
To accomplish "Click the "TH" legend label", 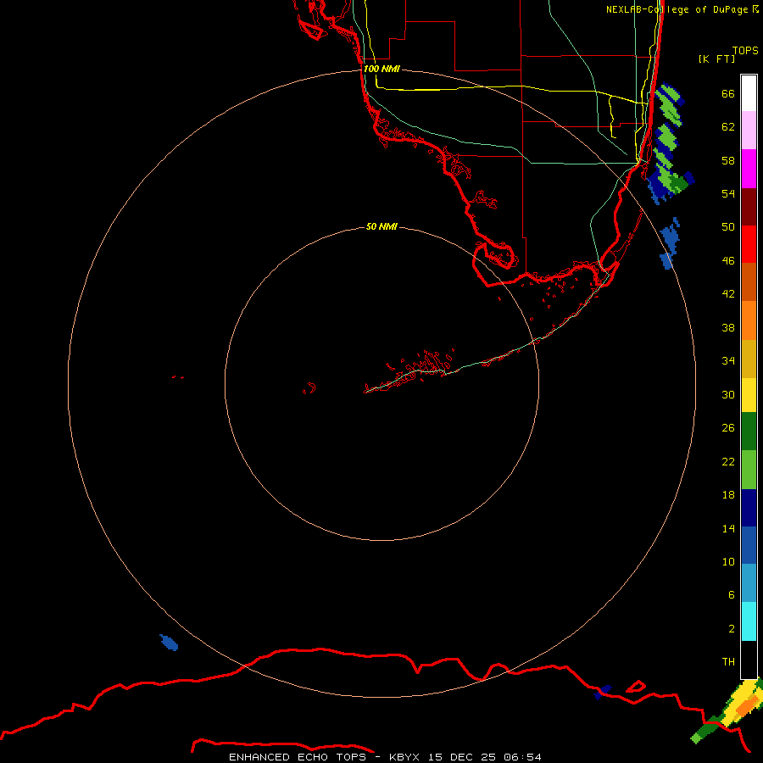I will click(728, 661).
